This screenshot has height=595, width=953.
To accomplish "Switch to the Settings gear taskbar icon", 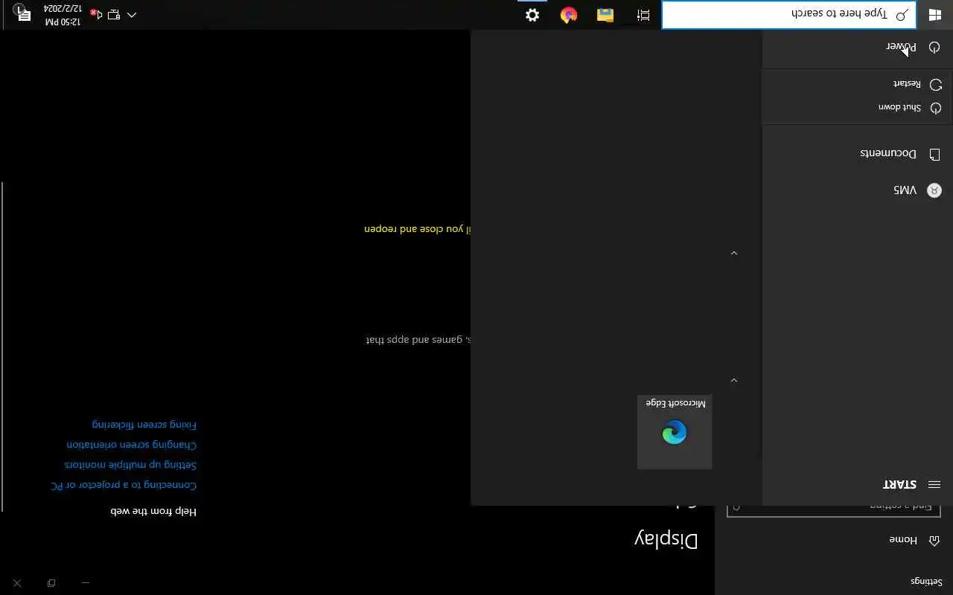I will 532,15.
